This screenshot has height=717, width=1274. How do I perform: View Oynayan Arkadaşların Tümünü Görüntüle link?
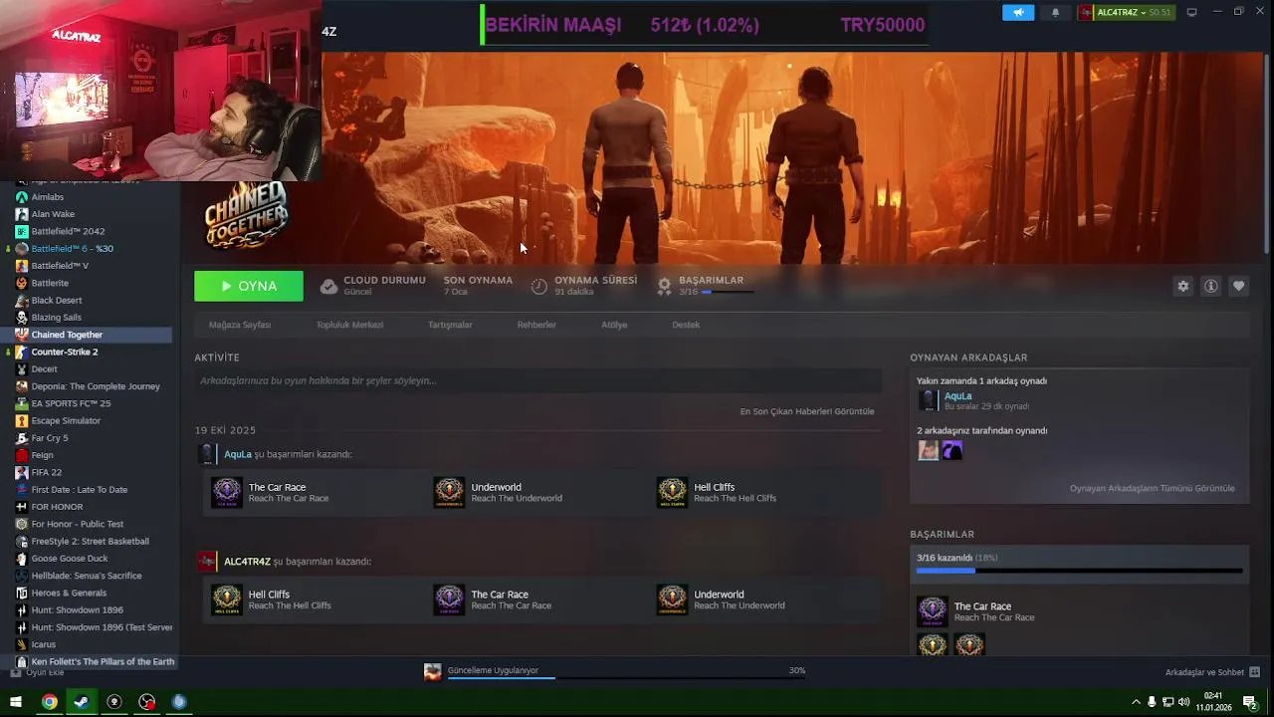pyautogui.click(x=1152, y=488)
